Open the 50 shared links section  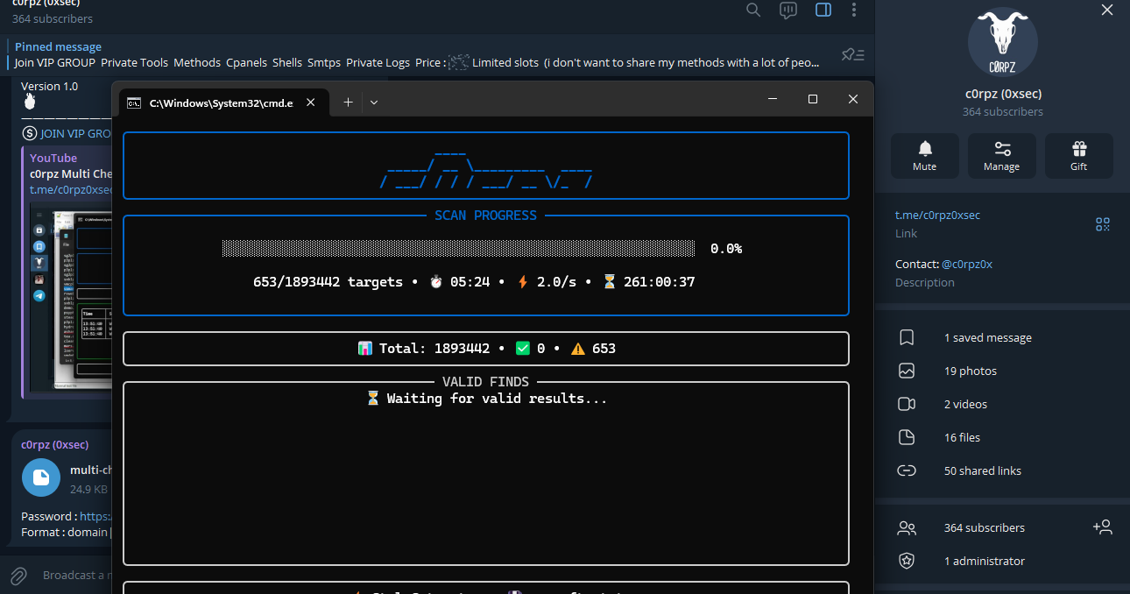[x=982, y=471]
